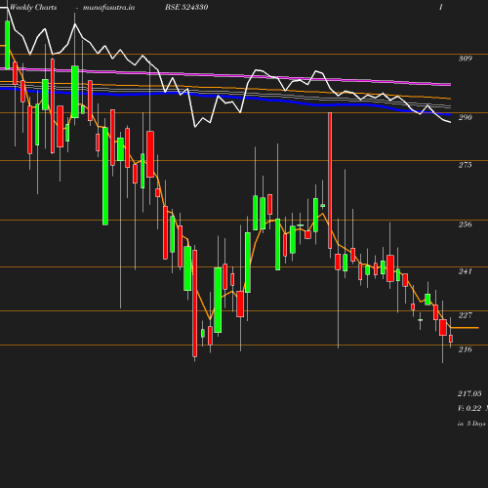Click the tallest green candlestick spanning 256 to 290
Viewport: 488px width, 488px height.
point(105,176)
